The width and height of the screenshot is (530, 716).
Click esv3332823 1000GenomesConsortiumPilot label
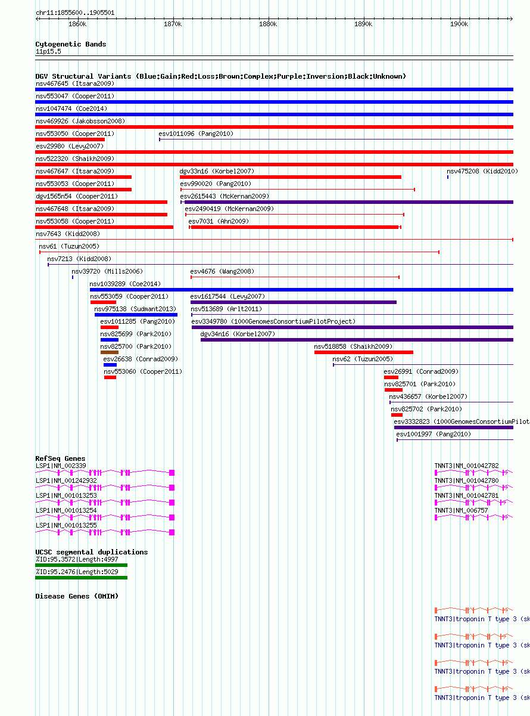click(462, 421)
